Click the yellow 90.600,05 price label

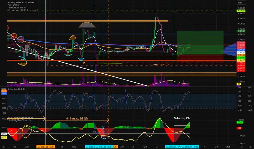(241, 11)
